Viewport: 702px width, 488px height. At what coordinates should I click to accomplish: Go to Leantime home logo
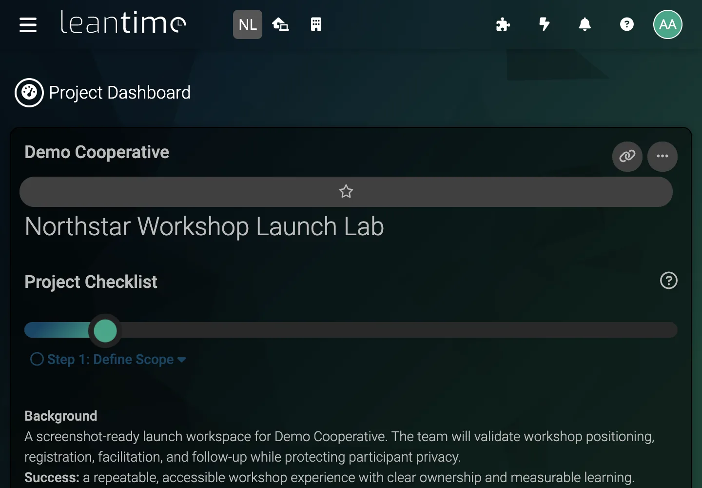tap(123, 23)
